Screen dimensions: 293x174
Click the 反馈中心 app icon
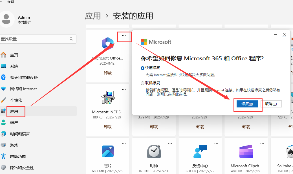pos(200,151)
